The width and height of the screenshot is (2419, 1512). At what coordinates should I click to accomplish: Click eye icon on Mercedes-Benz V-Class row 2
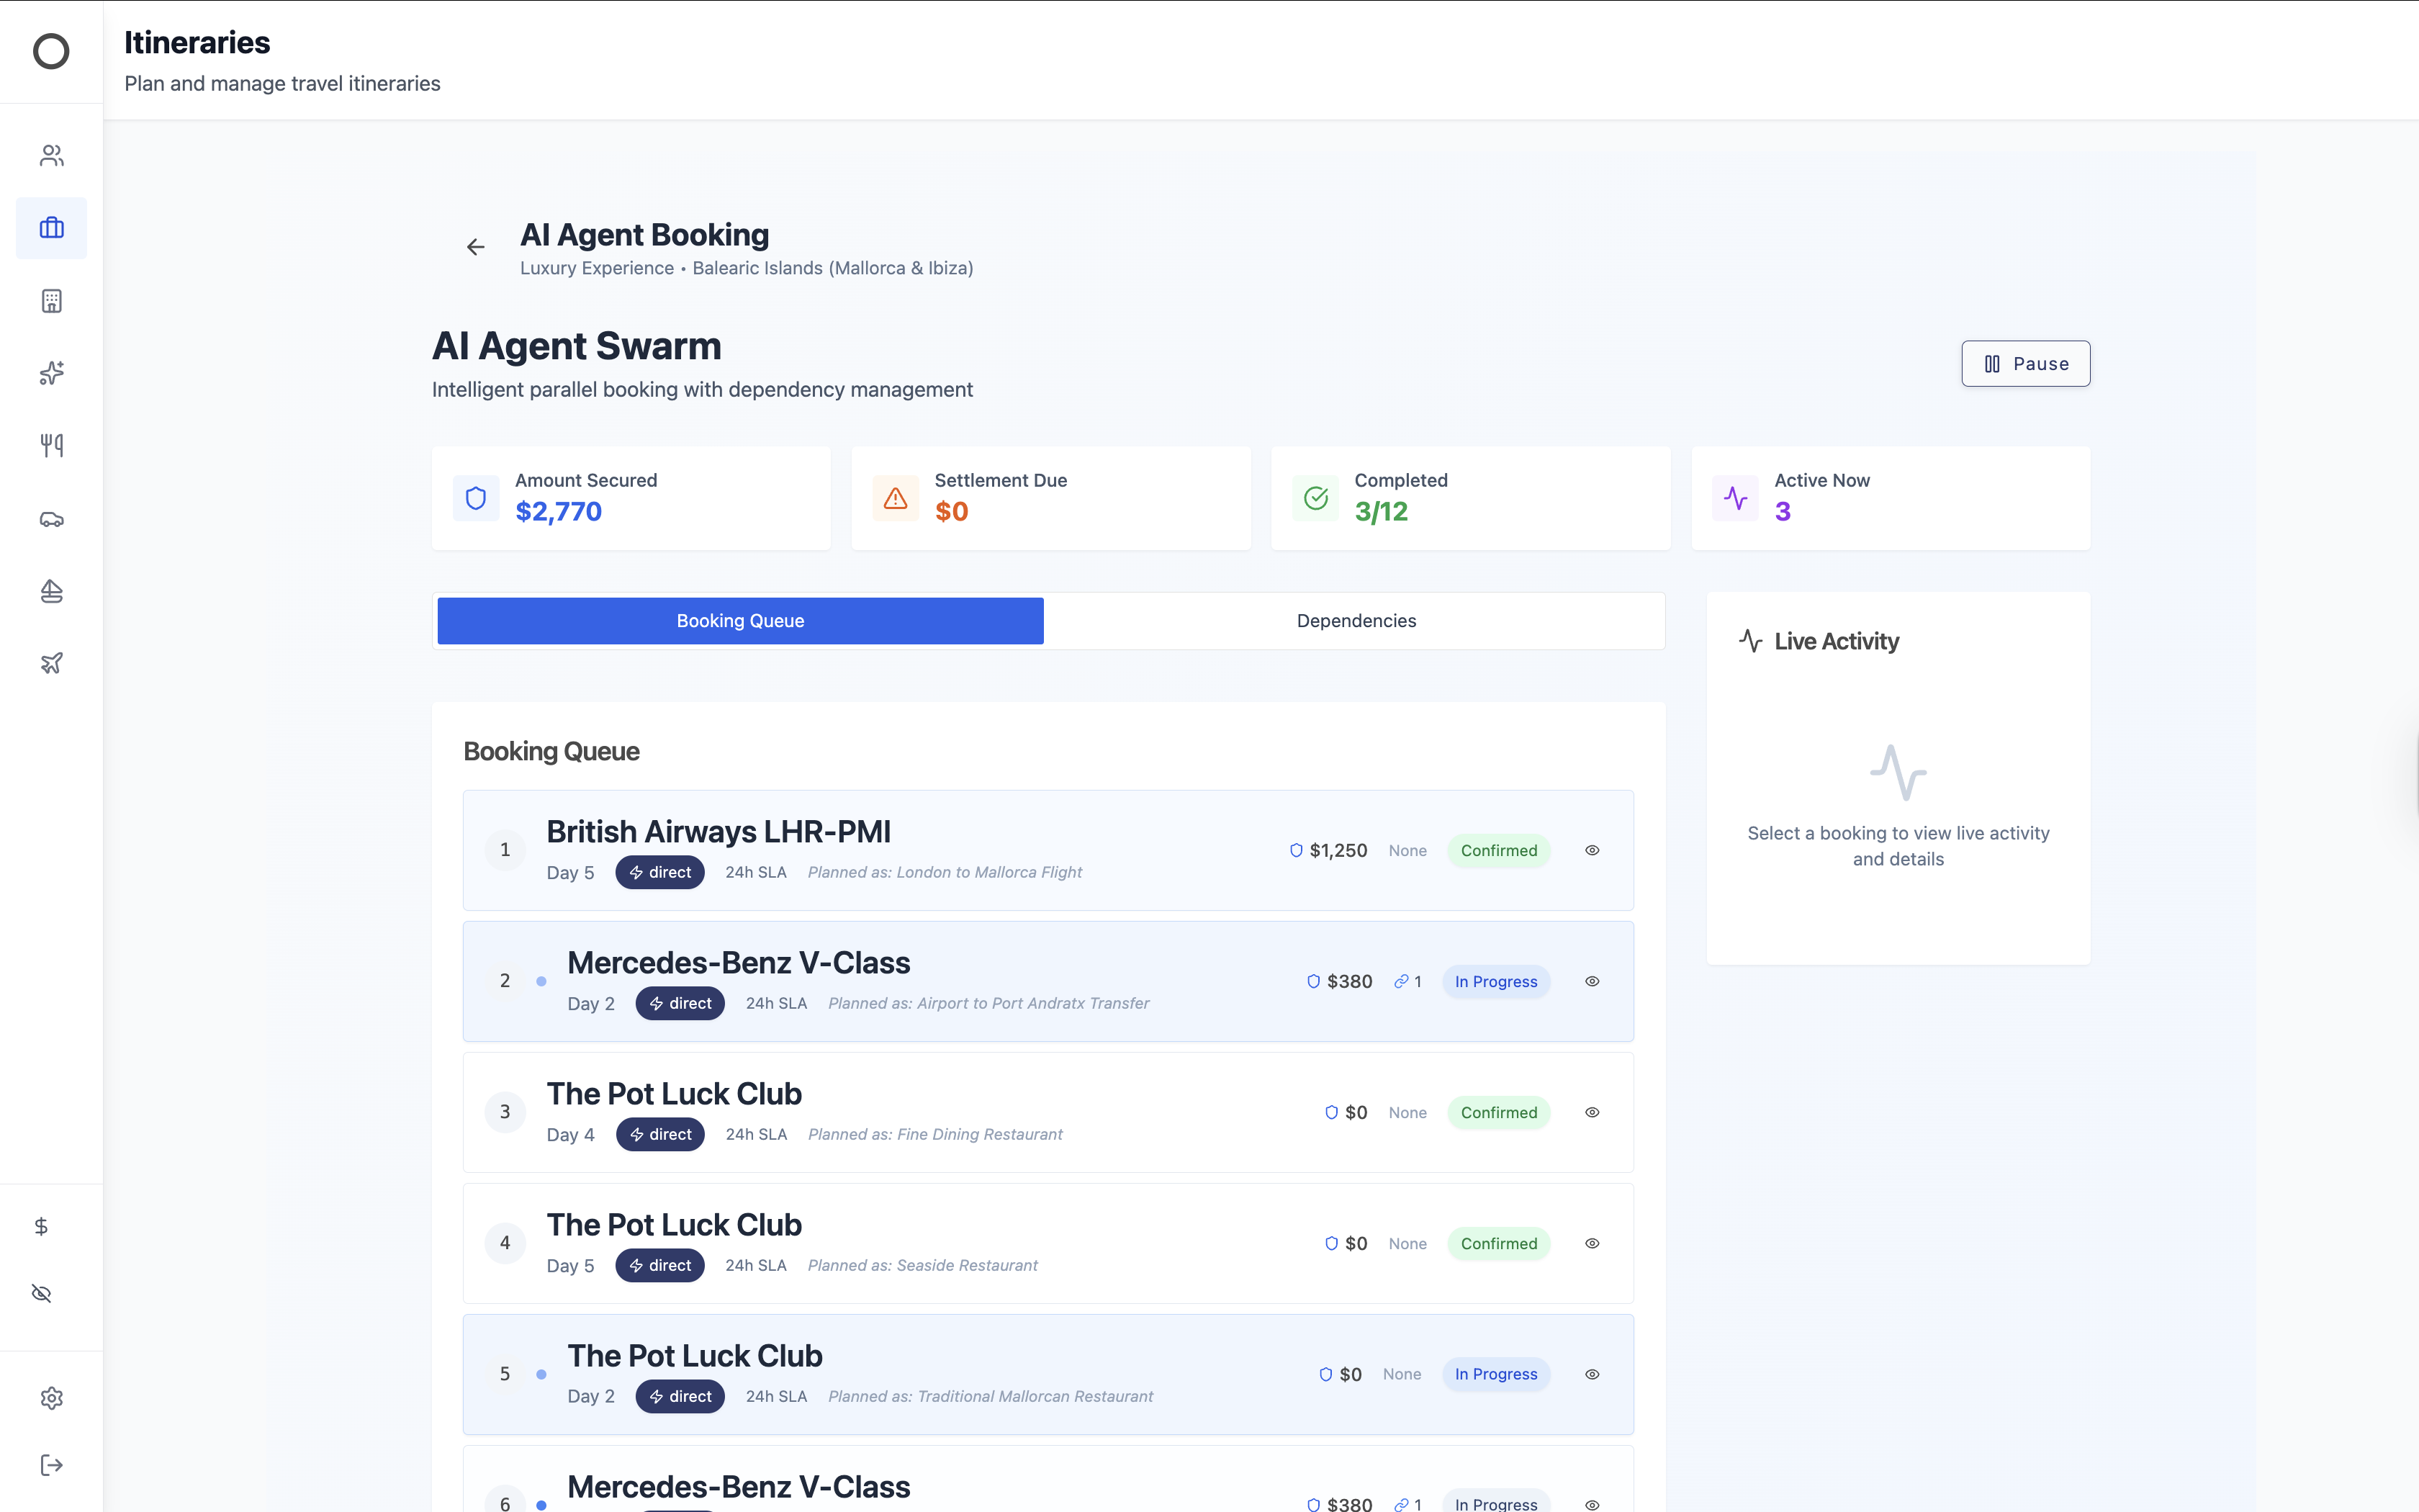coord(1591,981)
